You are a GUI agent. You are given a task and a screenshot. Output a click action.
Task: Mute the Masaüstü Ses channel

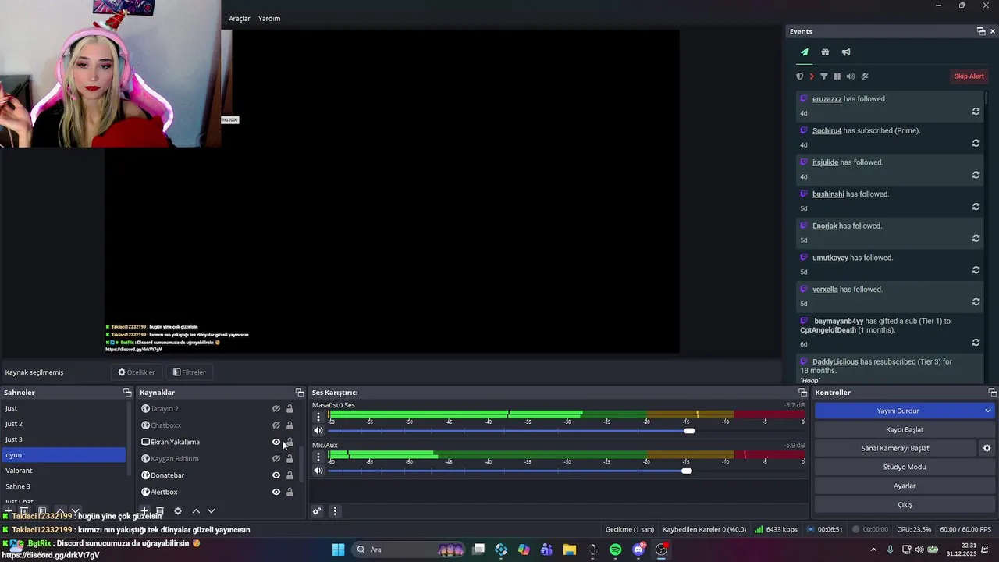[318, 431]
